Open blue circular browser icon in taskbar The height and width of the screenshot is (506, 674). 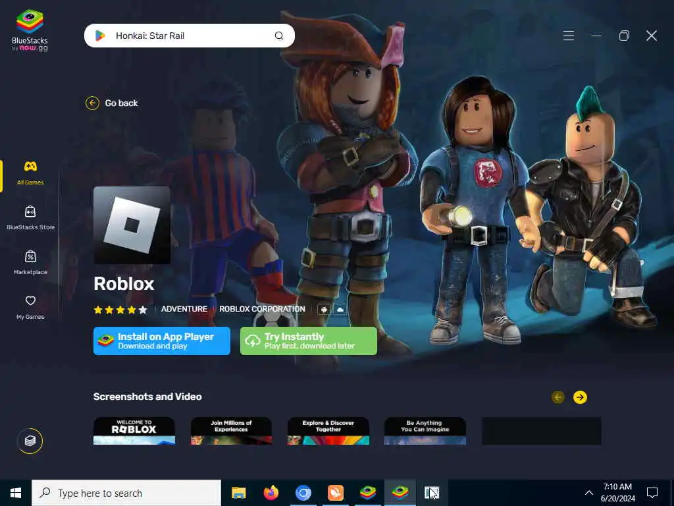303,493
